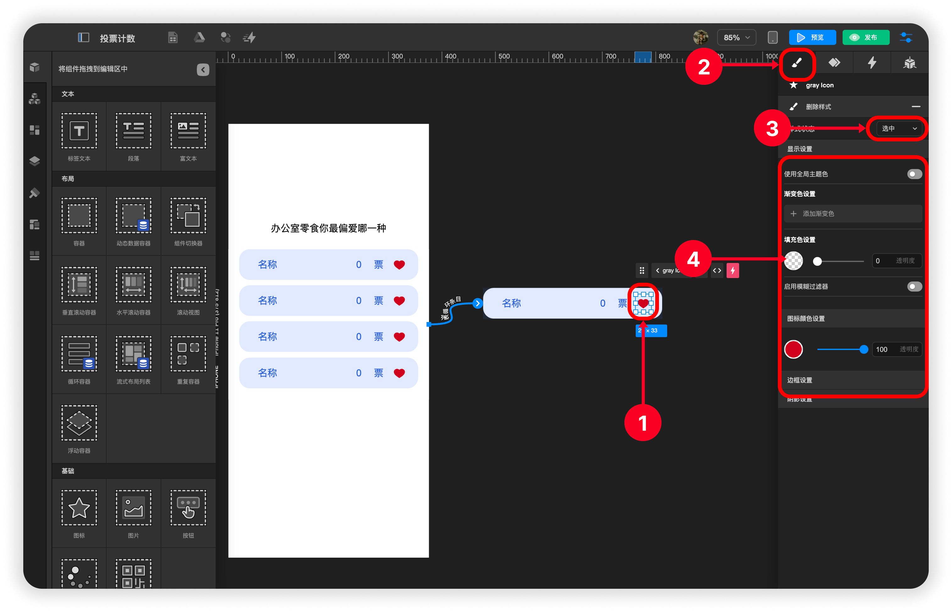Select the server rack icon in left rail
952x612 pixels.
coord(35,255)
